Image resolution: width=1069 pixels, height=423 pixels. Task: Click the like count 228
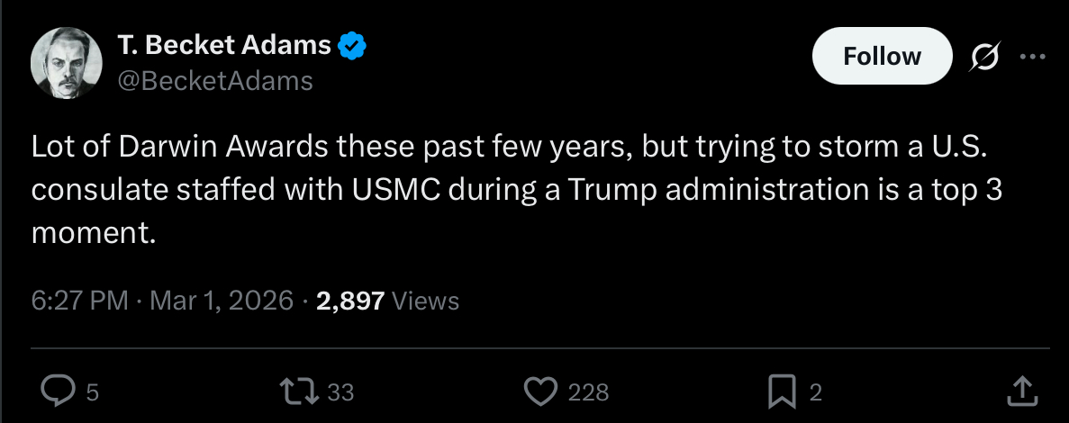pos(588,392)
